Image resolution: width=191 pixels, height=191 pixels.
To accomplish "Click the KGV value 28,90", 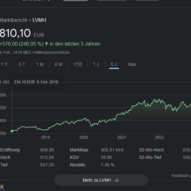I will point(106,158).
